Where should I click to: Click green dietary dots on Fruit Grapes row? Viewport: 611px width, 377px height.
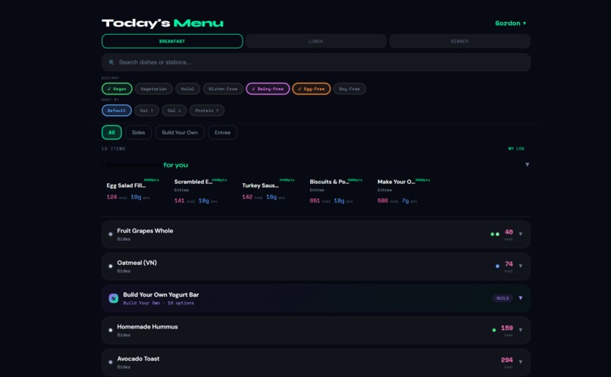(495, 234)
